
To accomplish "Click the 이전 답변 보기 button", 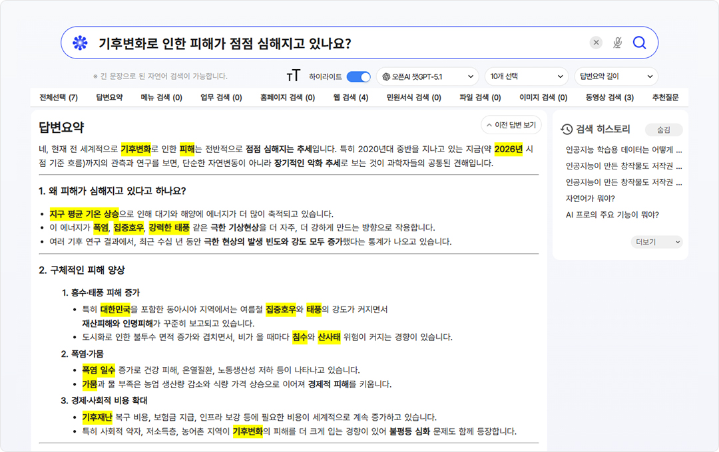I will [511, 125].
